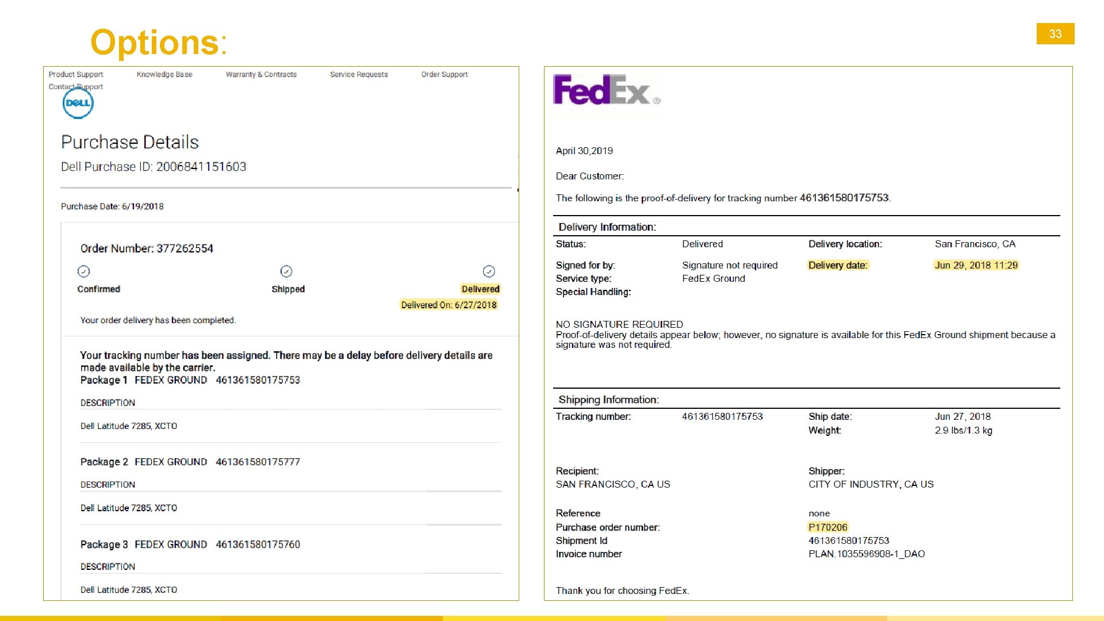Image resolution: width=1104 pixels, height=621 pixels.
Task: Open the Knowledge Base menu item
Action: [x=164, y=75]
